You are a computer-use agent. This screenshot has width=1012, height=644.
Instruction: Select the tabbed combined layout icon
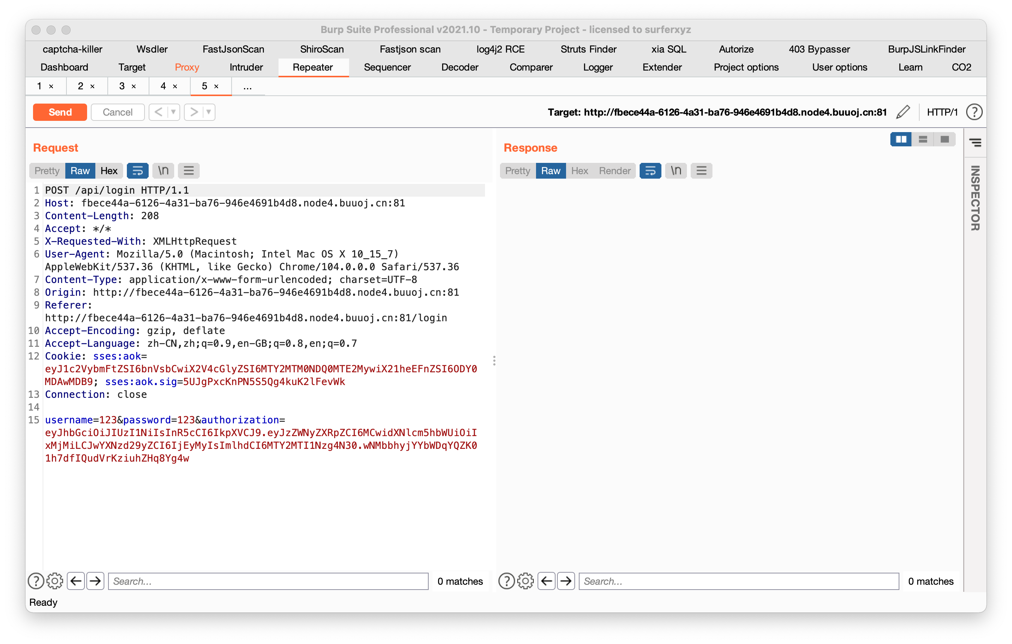click(x=944, y=139)
